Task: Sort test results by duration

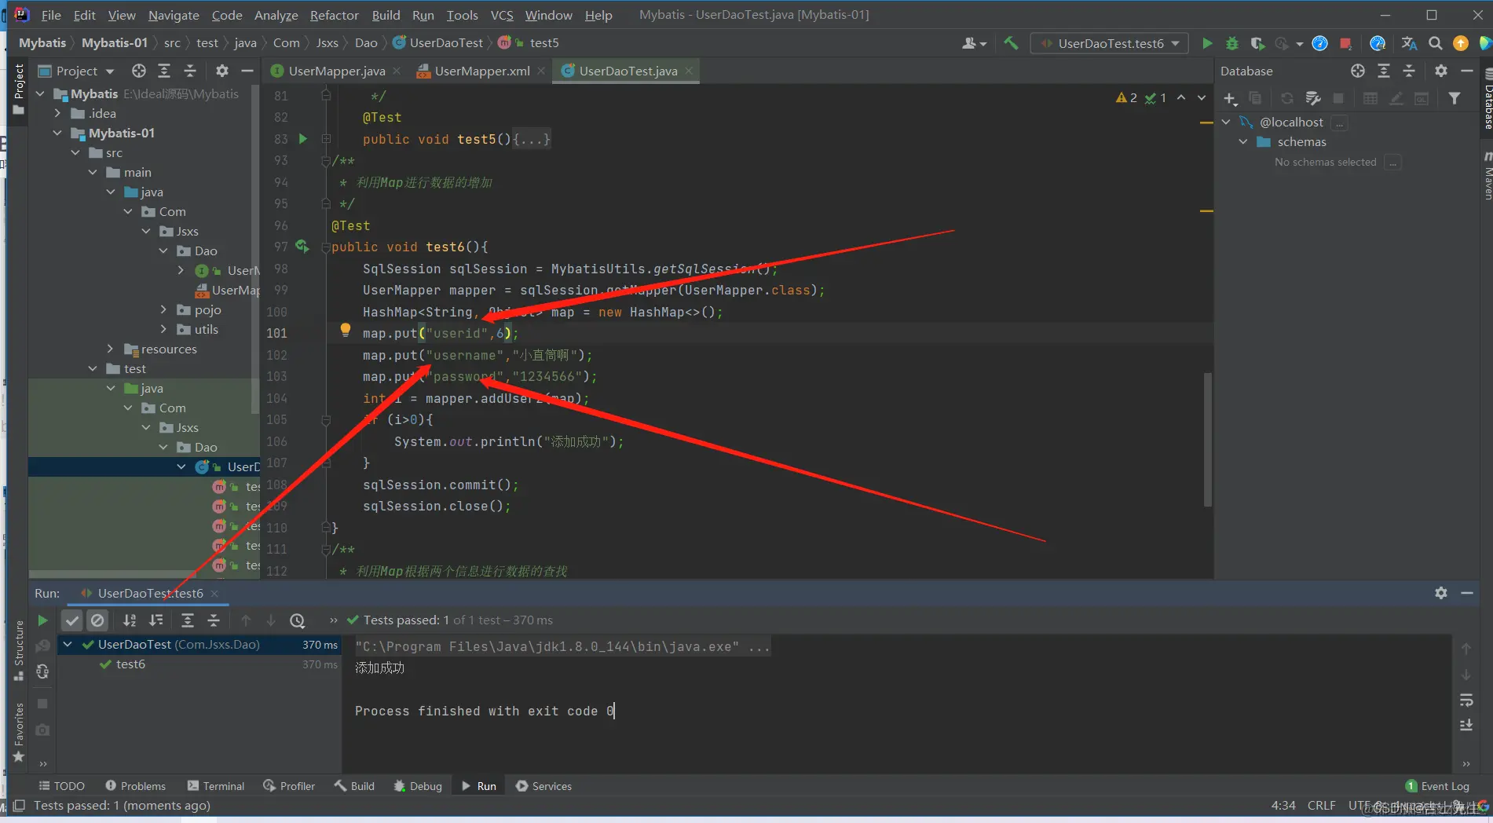Action: 156,620
